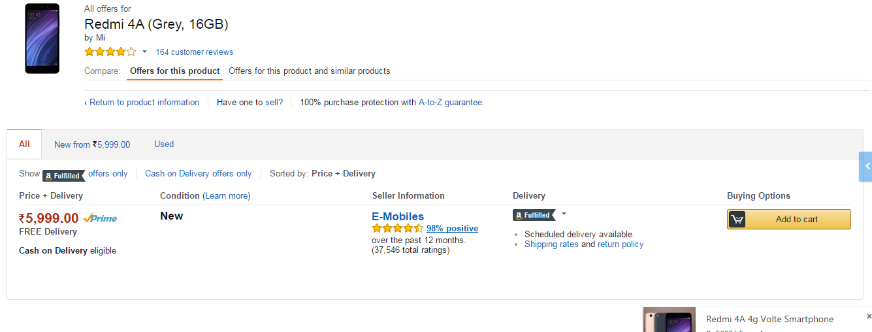
Task: Return to product information link
Action: [144, 102]
